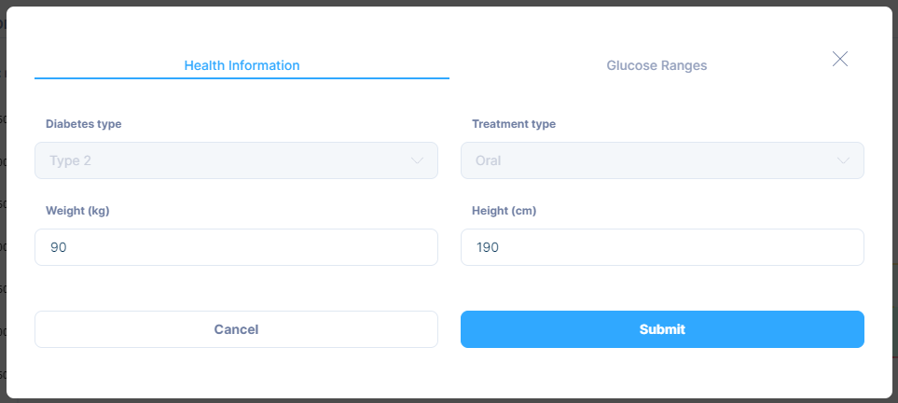898x403 pixels.
Task: Click the Weight (kg) input field
Action: coord(236,247)
